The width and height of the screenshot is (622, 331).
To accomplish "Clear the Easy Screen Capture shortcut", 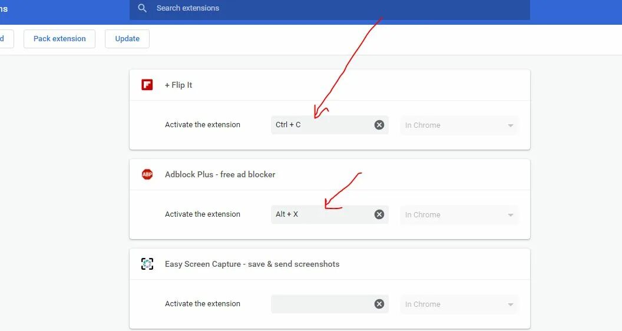I will pos(379,304).
